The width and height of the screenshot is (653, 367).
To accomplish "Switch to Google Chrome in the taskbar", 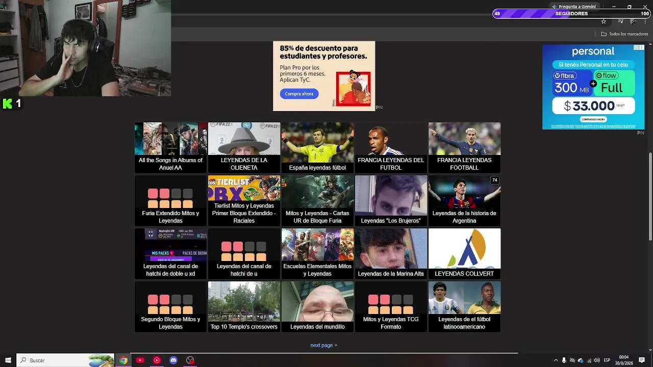I will click(123, 360).
